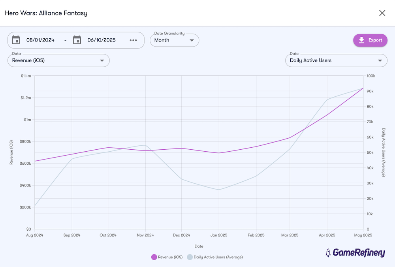395x267 pixels.
Task: Click the 50k users axis value
Action: pos(370,152)
